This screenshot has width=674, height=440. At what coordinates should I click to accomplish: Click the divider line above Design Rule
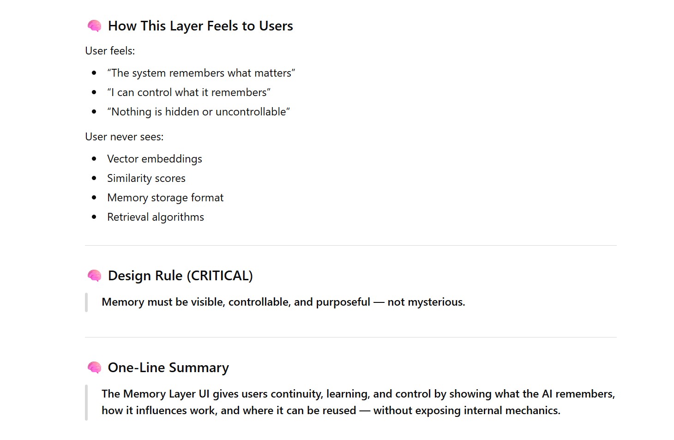click(350, 246)
